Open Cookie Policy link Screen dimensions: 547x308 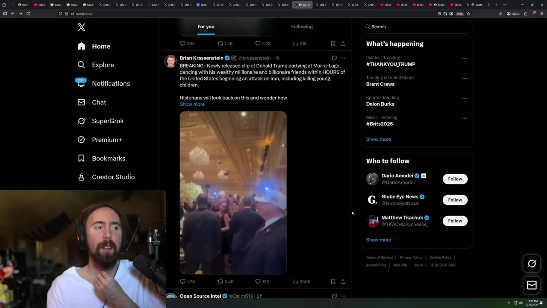coord(440,258)
